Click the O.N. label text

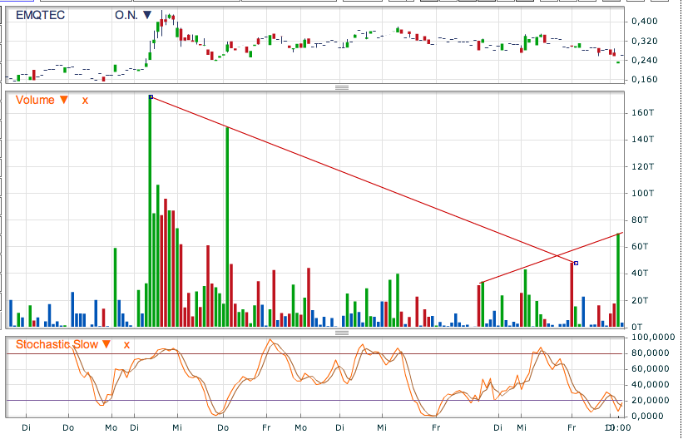[126, 15]
